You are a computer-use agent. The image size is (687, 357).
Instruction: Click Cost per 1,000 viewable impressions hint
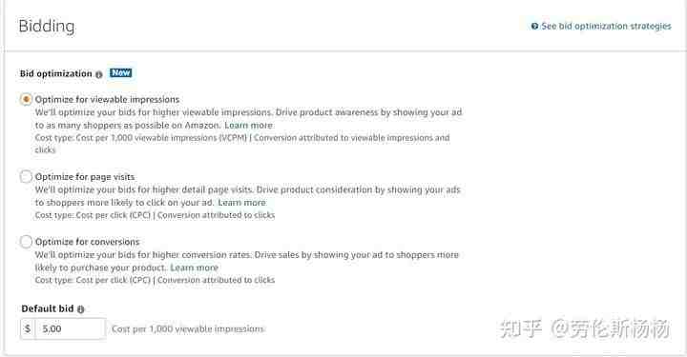point(188,329)
